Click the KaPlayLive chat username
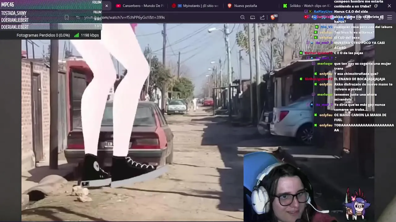This screenshot has width=396, height=222. (x=323, y=12)
